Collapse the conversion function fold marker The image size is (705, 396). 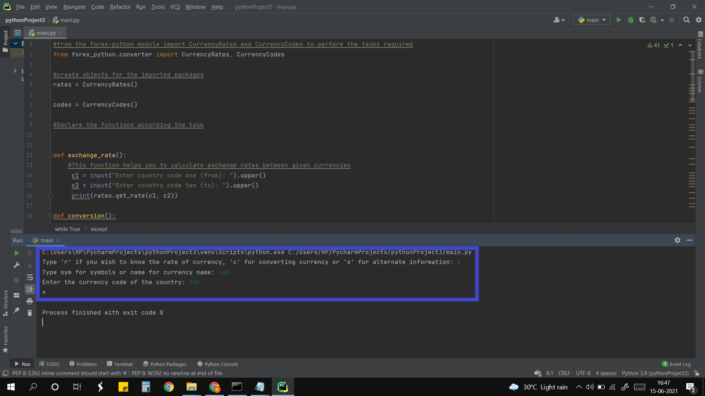tap(50, 216)
